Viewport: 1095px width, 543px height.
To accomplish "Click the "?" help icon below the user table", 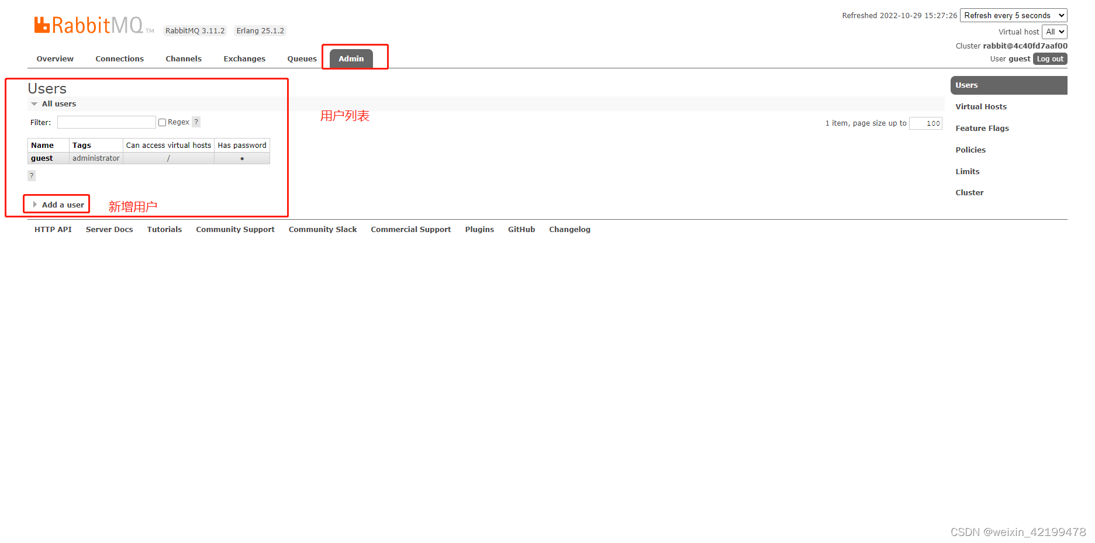I will pos(31,175).
